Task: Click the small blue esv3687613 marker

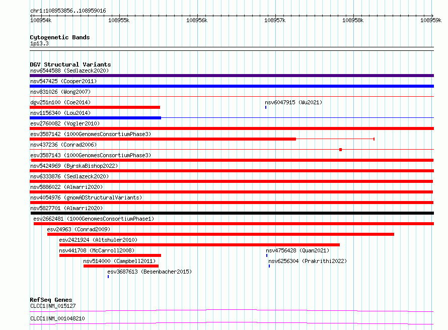Action: click(x=108, y=277)
